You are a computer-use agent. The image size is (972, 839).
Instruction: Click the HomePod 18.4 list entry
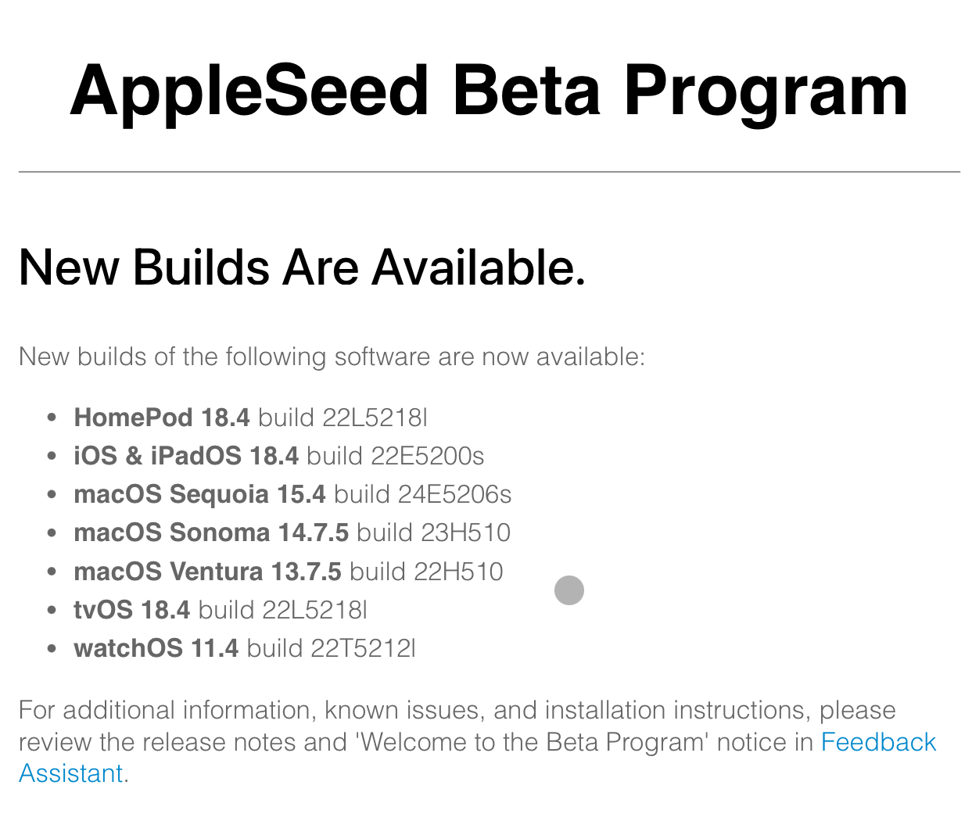click(162, 418)
